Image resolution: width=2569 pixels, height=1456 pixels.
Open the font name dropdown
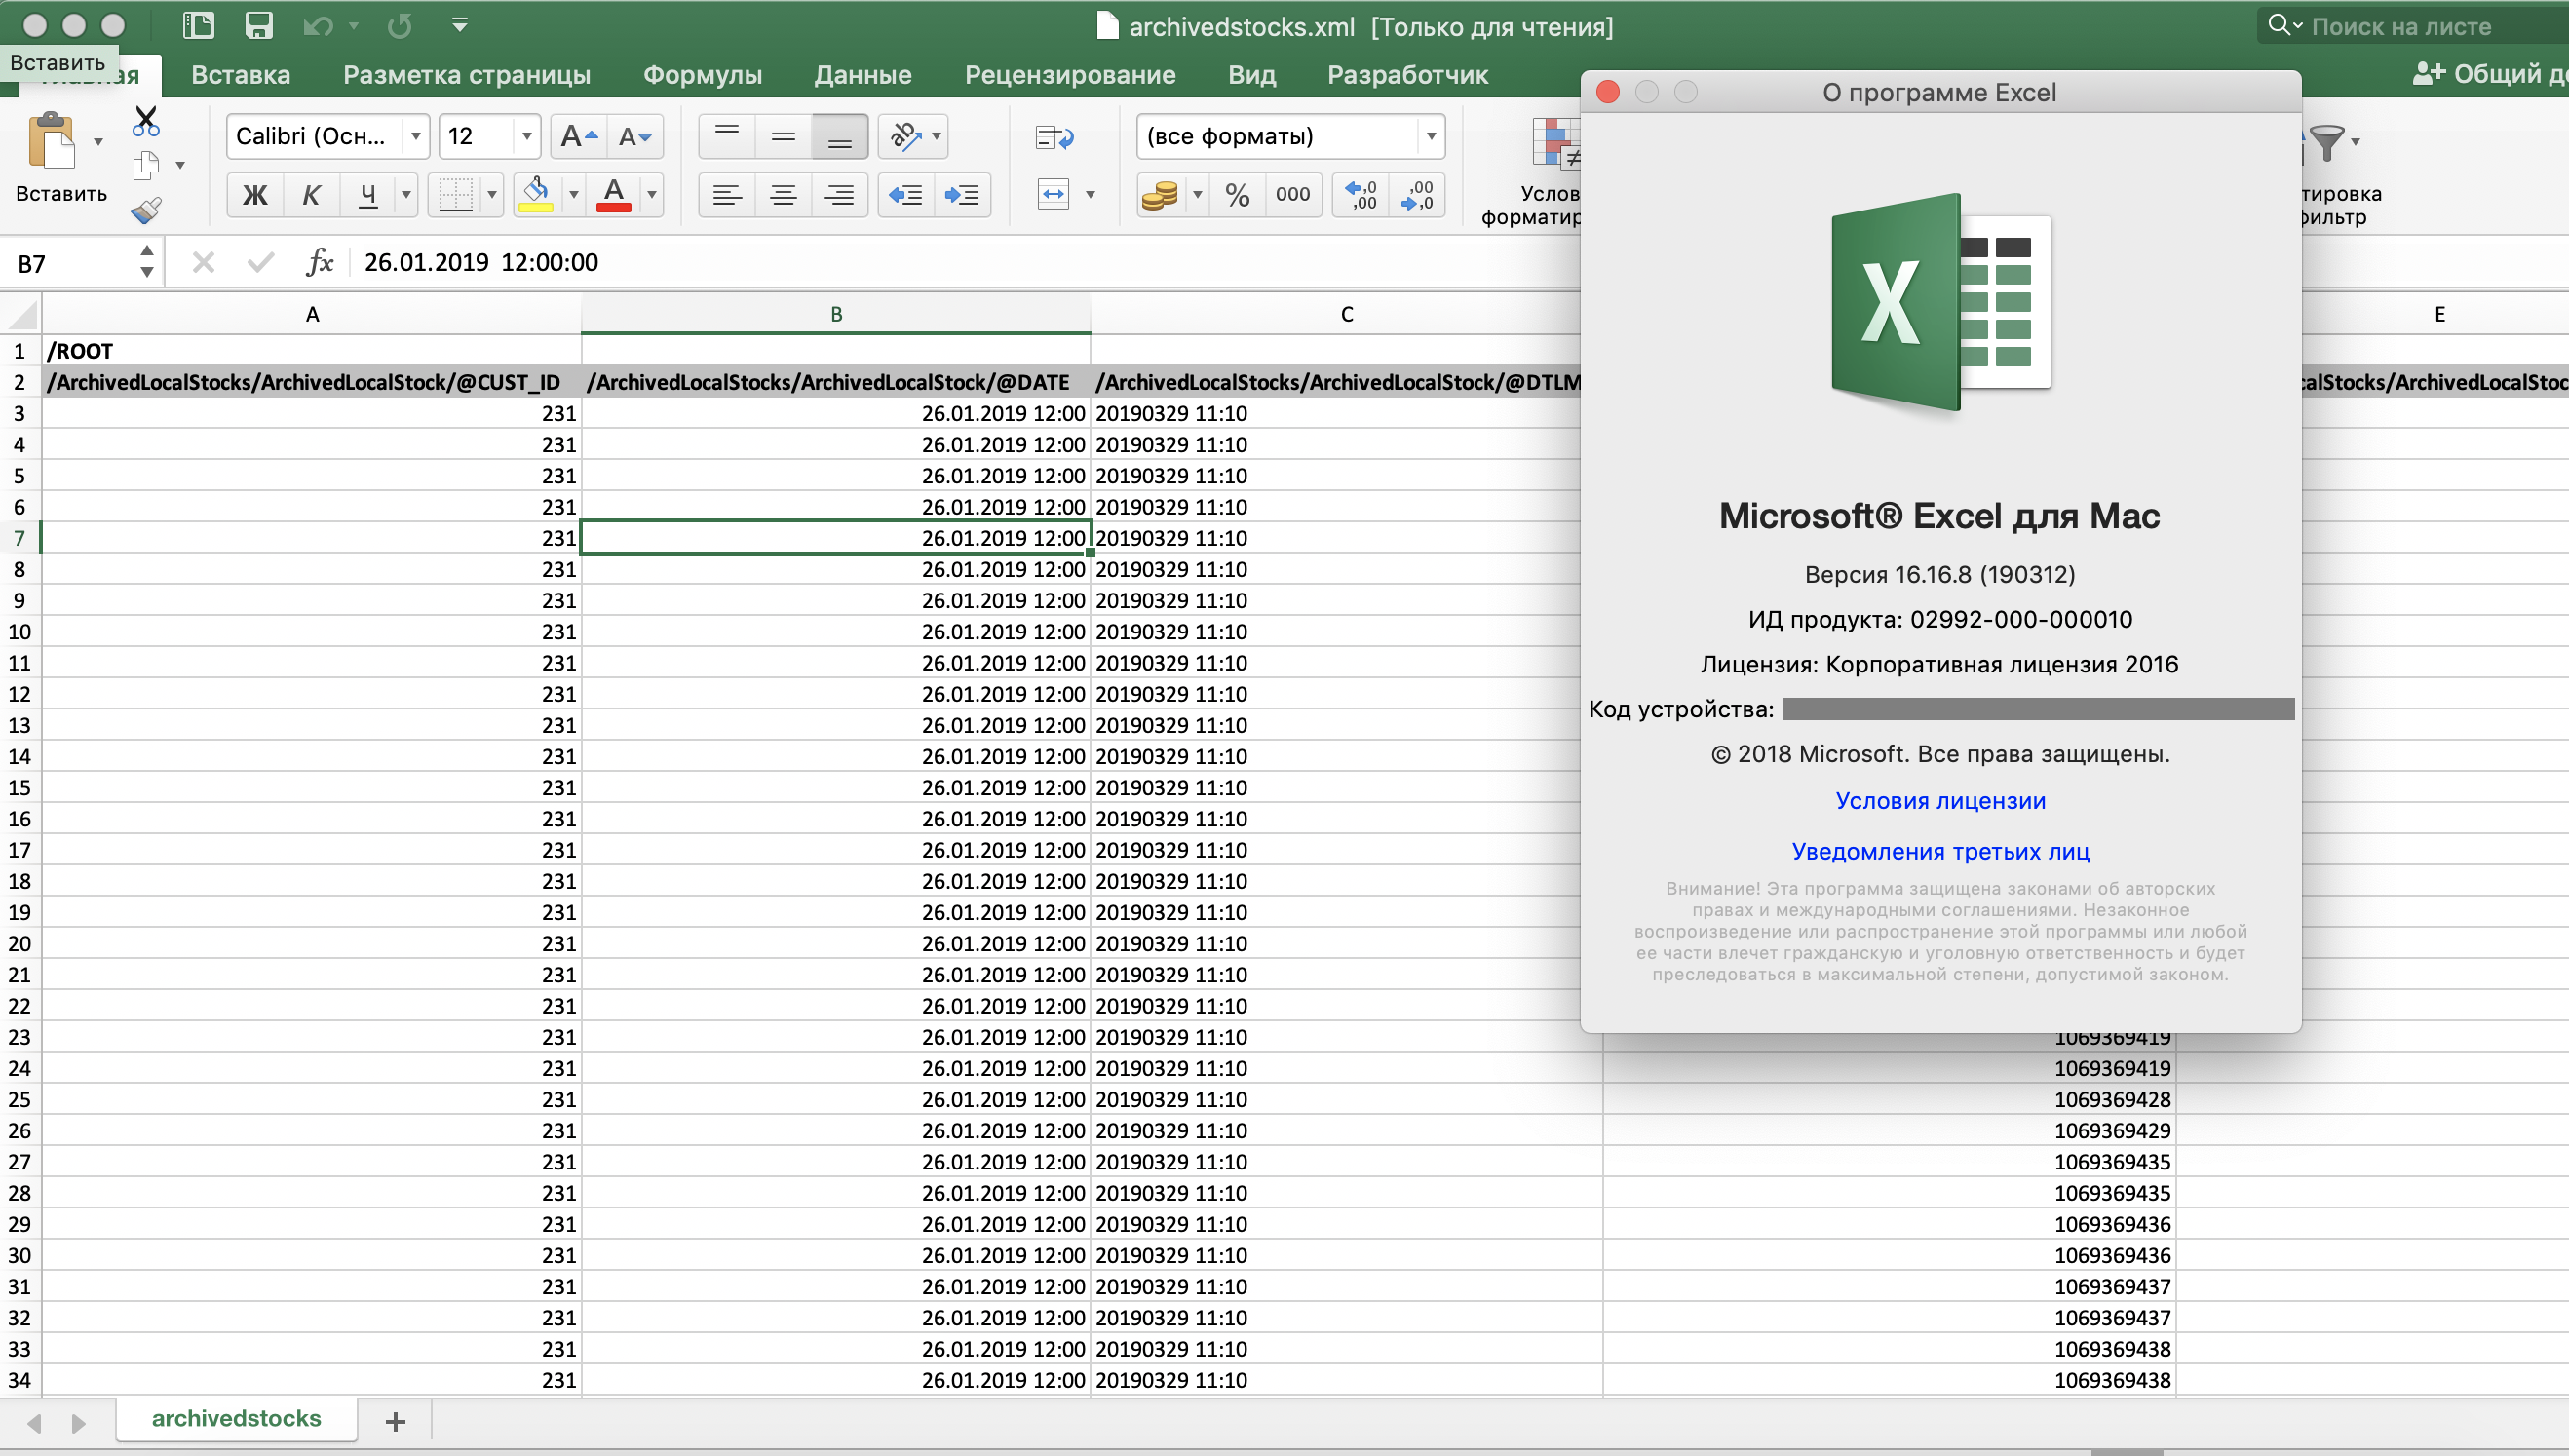(415, 136)
